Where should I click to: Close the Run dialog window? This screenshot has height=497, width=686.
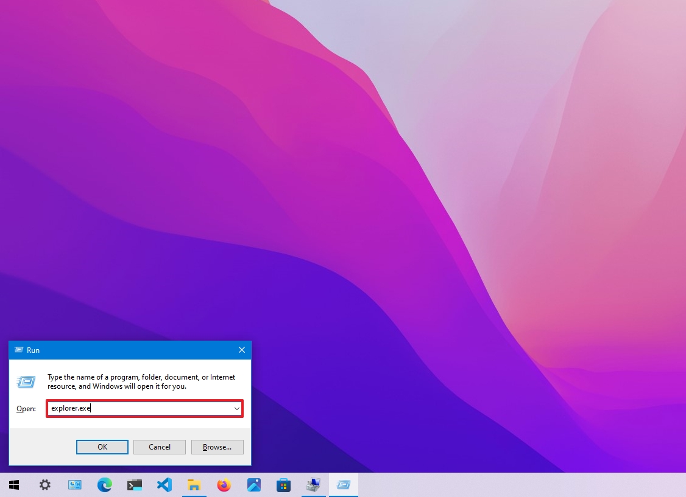click(x=242, y=350)
